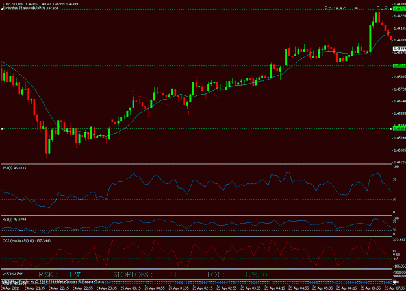Screen dimensions: 406x291
Task: Click the '25 Apr 04:55' time axis label
Action: pos(299,288)
